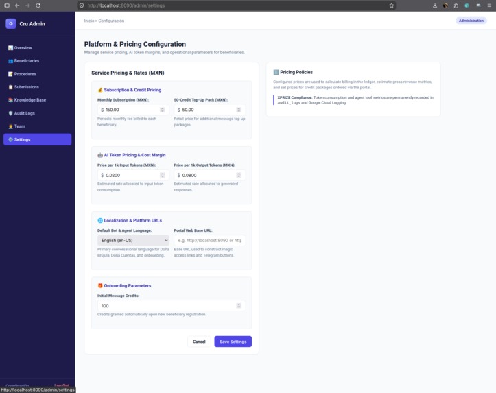Click the Submissions clipboard icon
Image resolution: width=496 pixels, height=393 pixels.
tap(10, 87)
